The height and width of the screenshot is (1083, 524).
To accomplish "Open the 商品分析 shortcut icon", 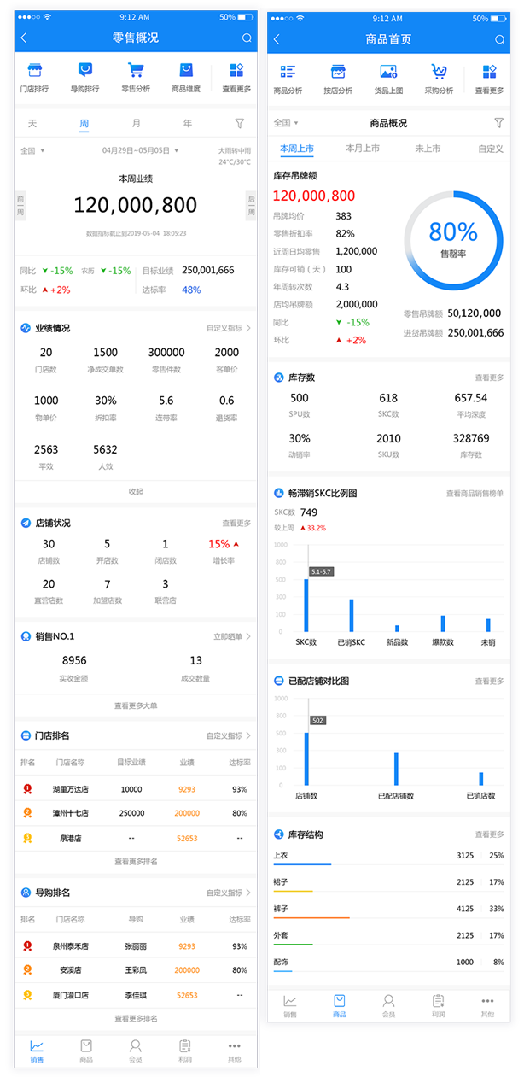I will point(288,72).
